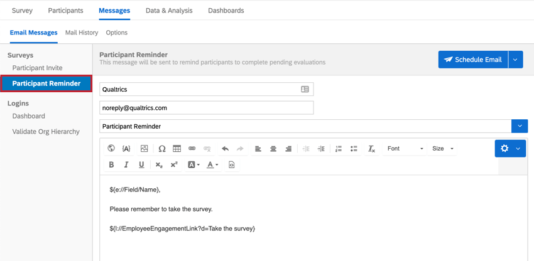Screen dimensions: 534x261
Task: Add a hyperlink with the link icon
Action: [x=192, y=148]
